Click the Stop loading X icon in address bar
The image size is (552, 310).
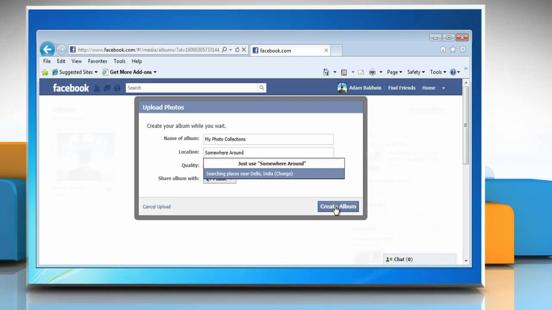click(244, 50)
